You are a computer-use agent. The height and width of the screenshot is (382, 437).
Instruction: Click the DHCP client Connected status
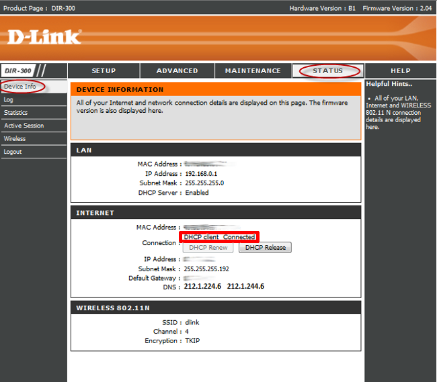(219, 237)
